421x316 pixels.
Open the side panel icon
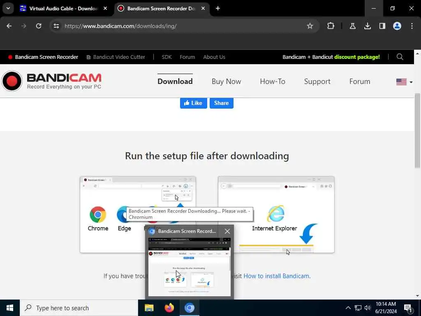tap(382, 26)
